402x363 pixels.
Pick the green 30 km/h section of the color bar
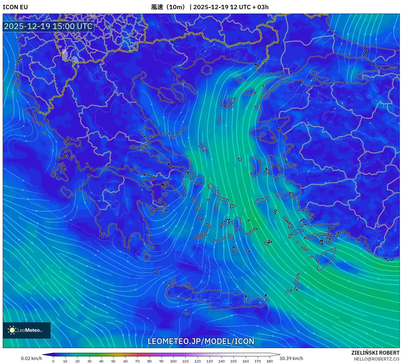pyautogui.click(x=89, y=355)
